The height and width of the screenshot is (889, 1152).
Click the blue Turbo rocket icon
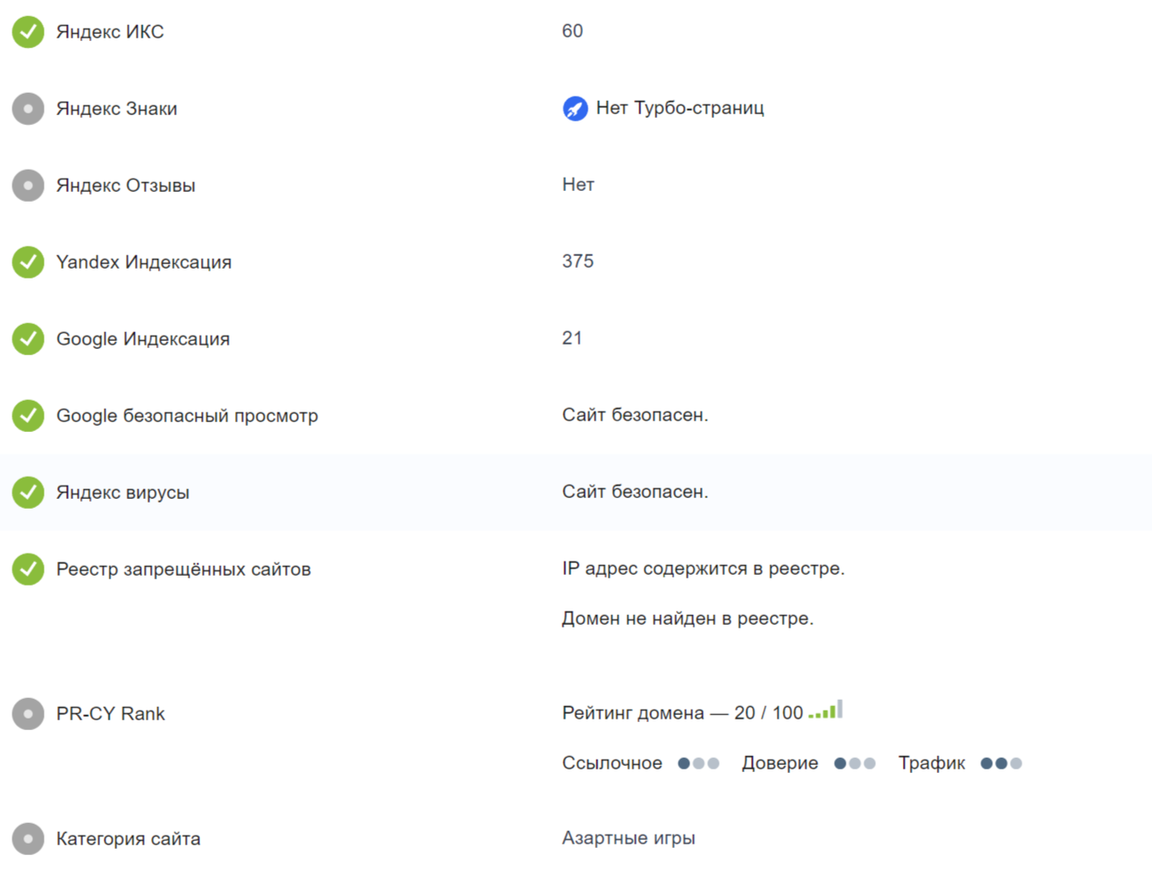(575, 109)
